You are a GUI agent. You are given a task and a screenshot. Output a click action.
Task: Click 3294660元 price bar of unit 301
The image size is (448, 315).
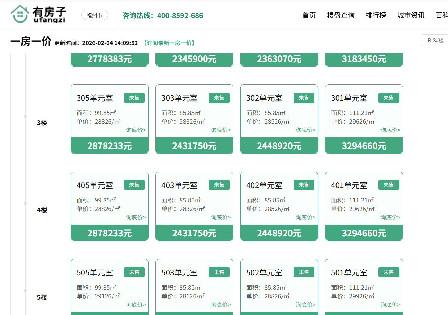364,146
